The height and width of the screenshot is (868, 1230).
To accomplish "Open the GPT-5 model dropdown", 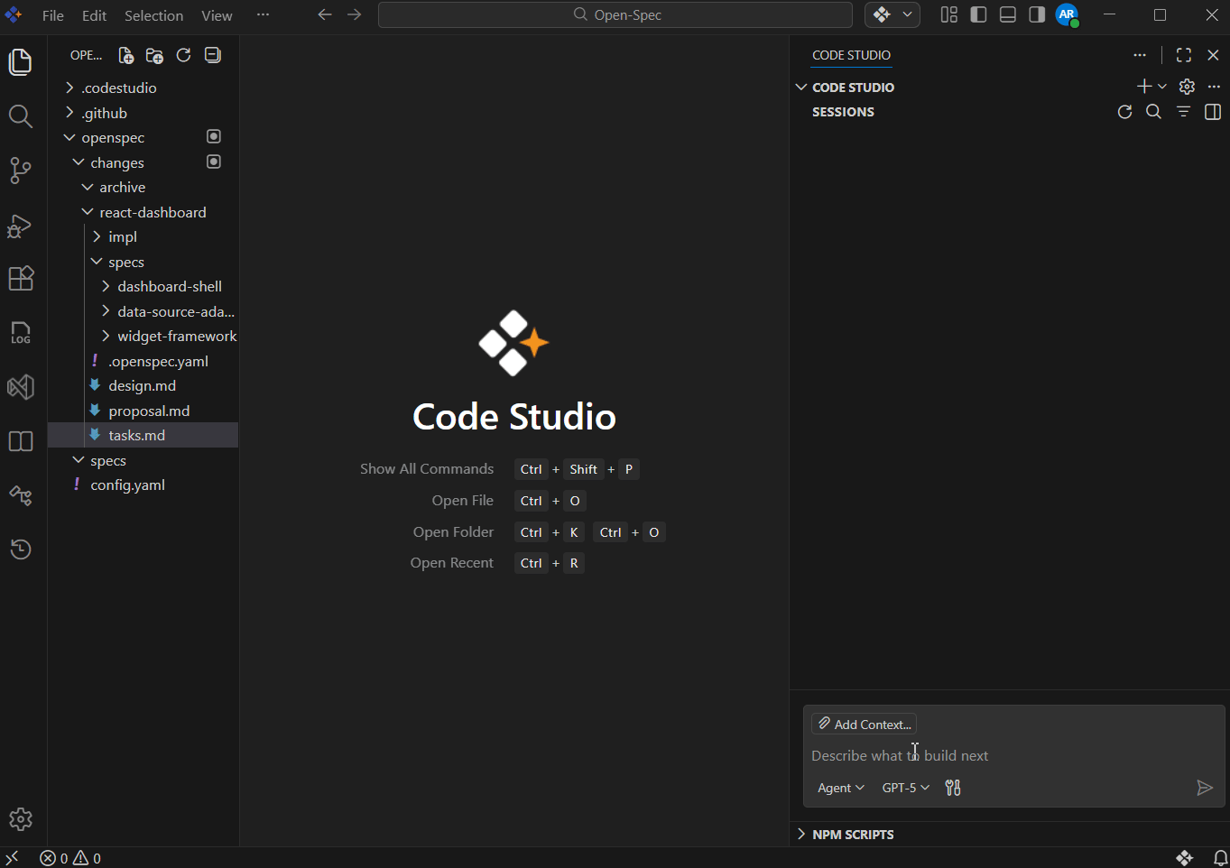I will [905, 788].
